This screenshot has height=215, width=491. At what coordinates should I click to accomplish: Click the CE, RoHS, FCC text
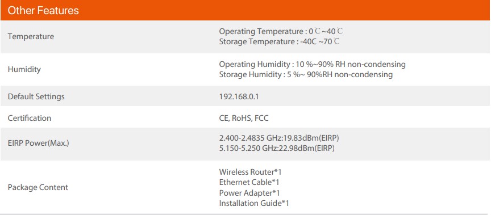coord(244,118)
